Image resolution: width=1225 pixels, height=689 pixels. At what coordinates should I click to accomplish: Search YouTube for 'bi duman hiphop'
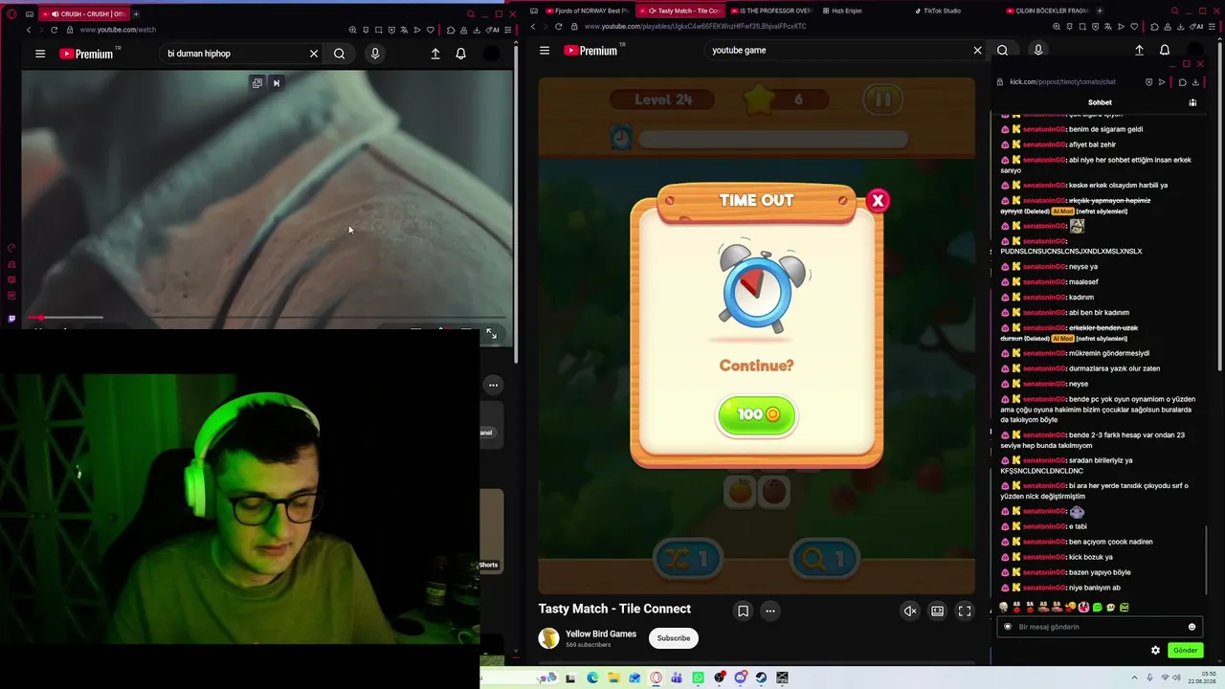point(339,54)
